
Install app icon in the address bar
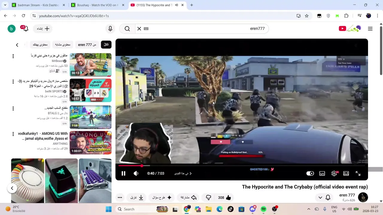coord(299,16)
